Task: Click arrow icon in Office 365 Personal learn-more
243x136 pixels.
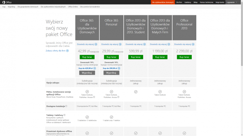Action: pos(120,44)
